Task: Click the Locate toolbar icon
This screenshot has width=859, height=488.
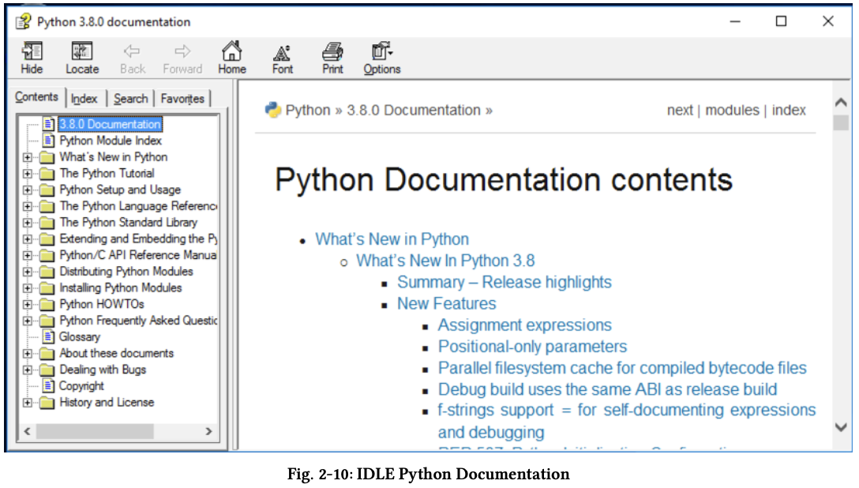Action: [82, 53]
